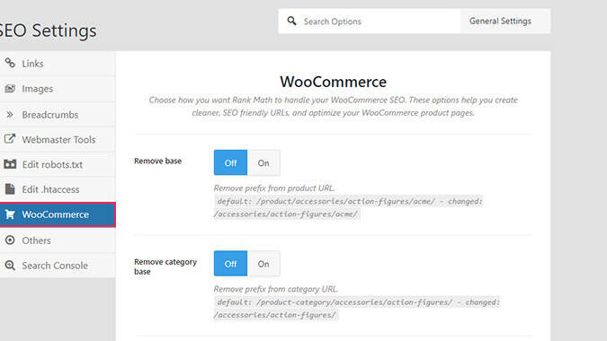Open Edit .htaccess tab

(58, 189)
